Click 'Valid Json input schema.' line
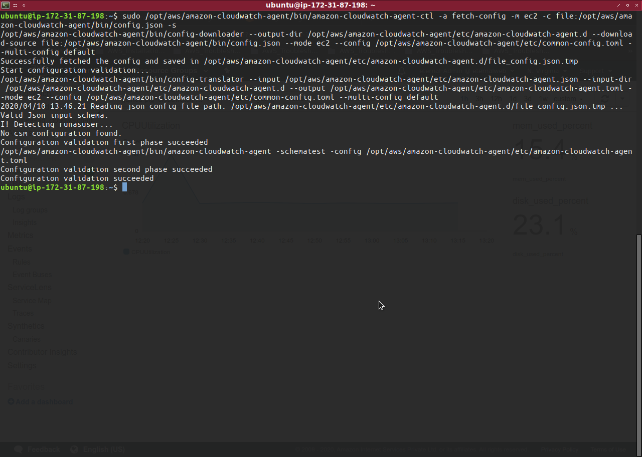This screenshot has width=642, height=457. [x=55, y=115]
